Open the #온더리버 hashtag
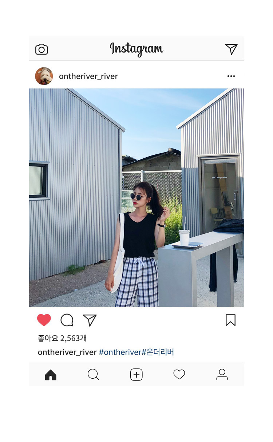This screenshot has width=273, height=442. point(158,352)
